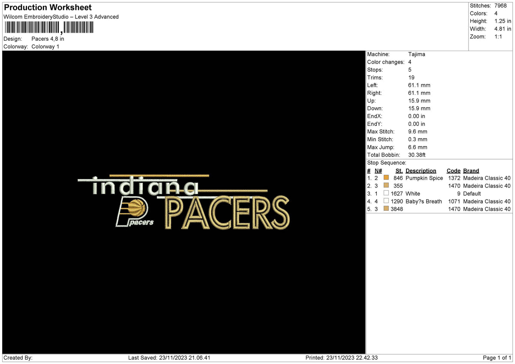Click 'Page 1 of 1' footer text
The height and width of the screenshot is (364, 515).
point(497,358)
